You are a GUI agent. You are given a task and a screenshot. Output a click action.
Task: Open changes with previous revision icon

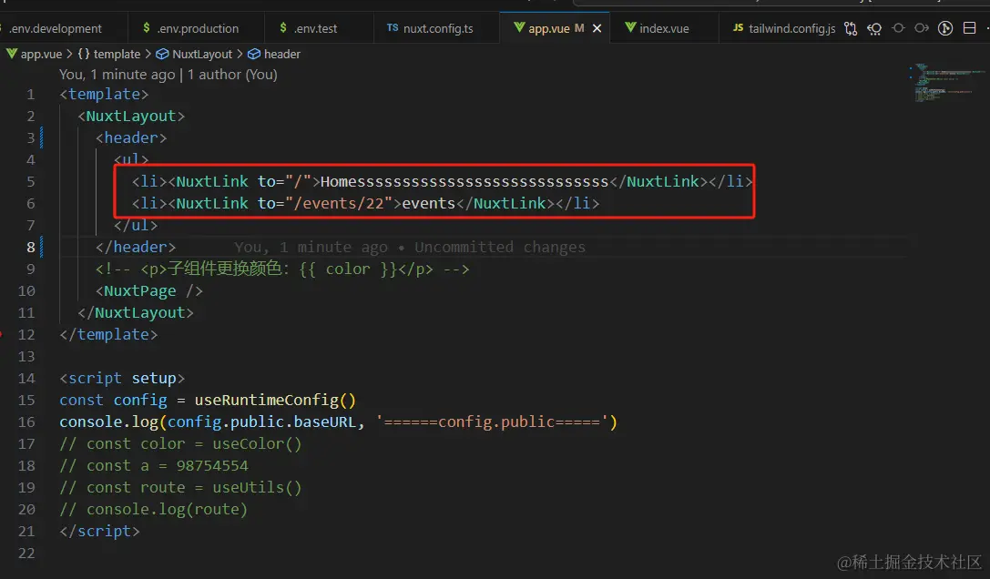pos(874,28)
